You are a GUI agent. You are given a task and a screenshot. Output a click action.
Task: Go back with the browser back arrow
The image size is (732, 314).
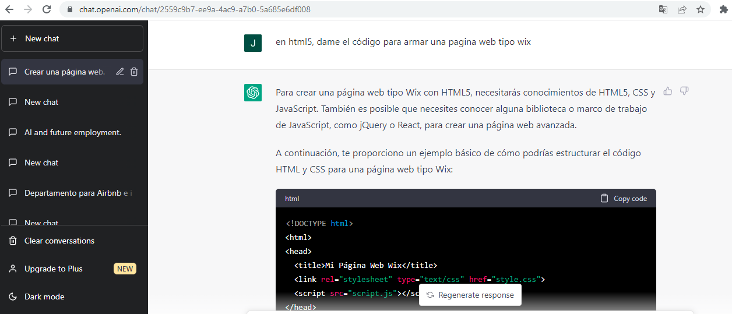[9, 9]
